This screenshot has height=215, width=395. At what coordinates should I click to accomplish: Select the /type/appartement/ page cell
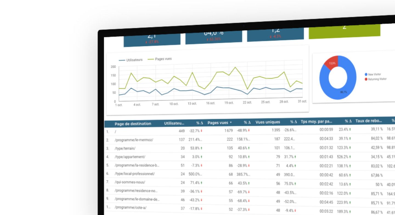tap(130, 157)
